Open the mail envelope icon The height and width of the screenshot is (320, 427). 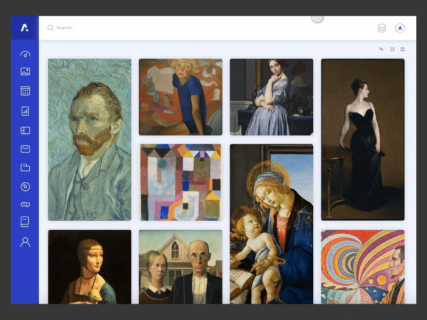tap(25, 149)
